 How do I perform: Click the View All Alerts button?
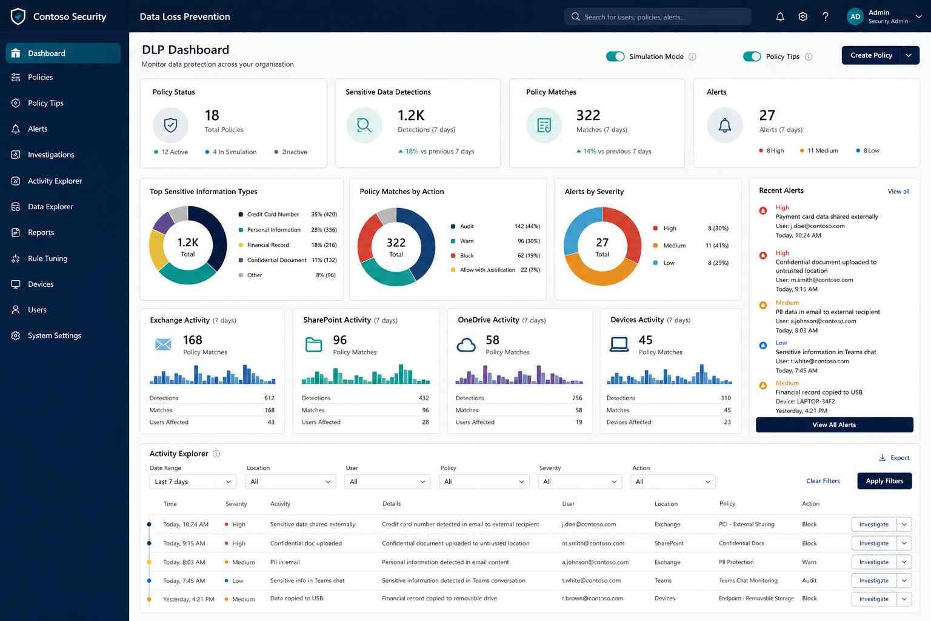point(834,425)
